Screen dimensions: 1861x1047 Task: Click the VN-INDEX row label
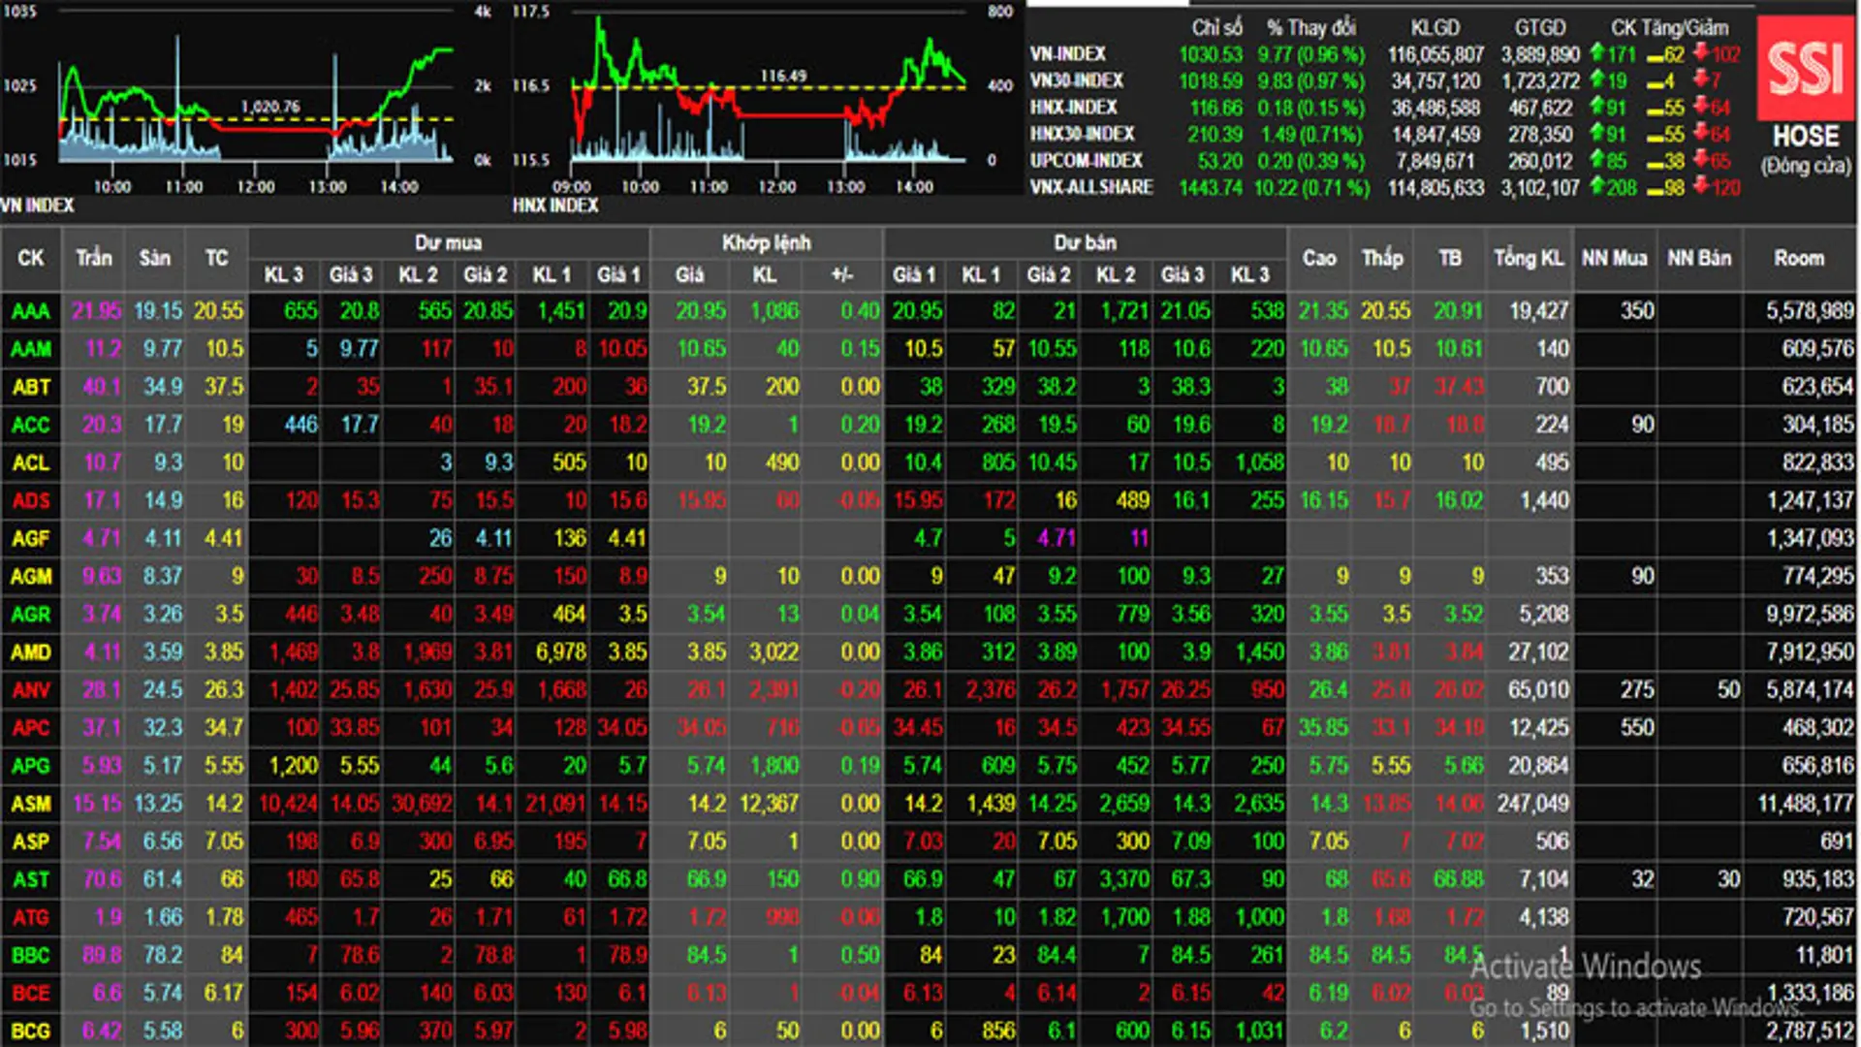coord(1067,54)
